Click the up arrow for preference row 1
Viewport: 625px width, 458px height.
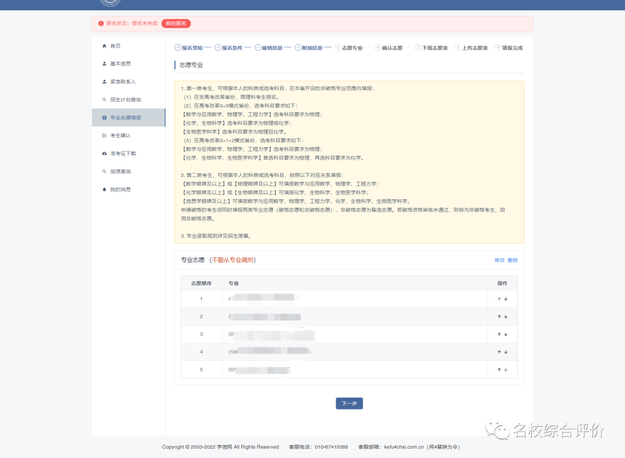499,299
